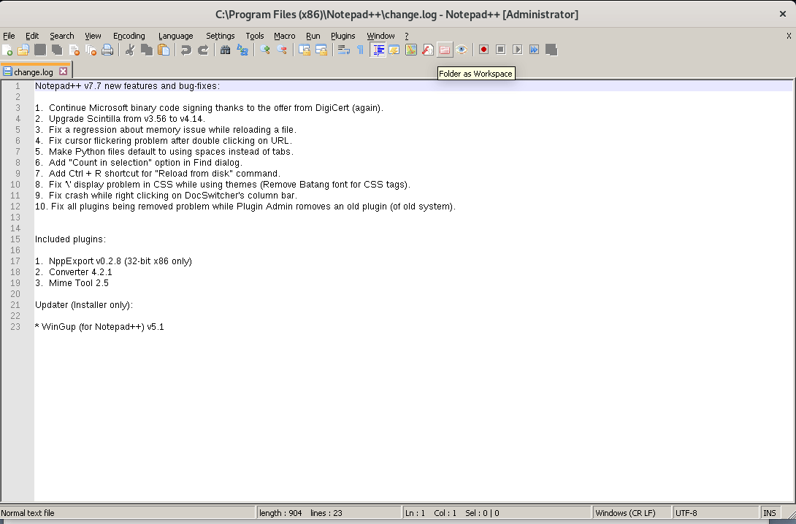
Task: Open the Function List icon
Action: coord(428,50)
